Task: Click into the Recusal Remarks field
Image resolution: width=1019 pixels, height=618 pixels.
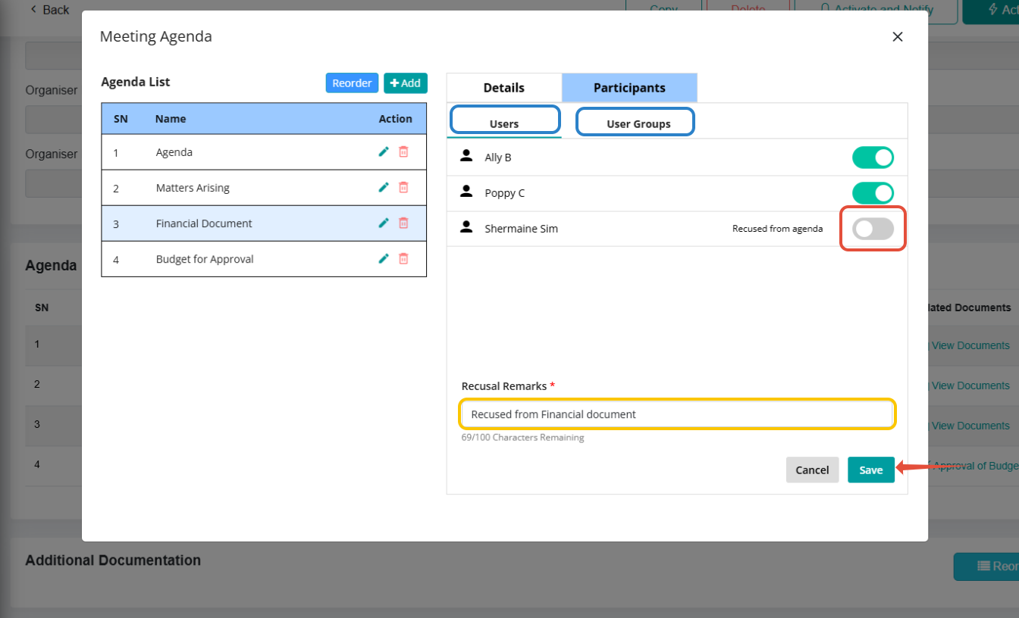Action: 678,414
